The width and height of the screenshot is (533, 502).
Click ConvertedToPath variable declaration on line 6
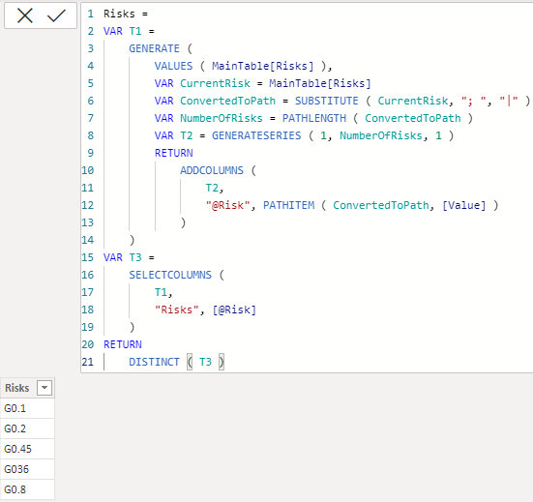click(x=227, y=101)
